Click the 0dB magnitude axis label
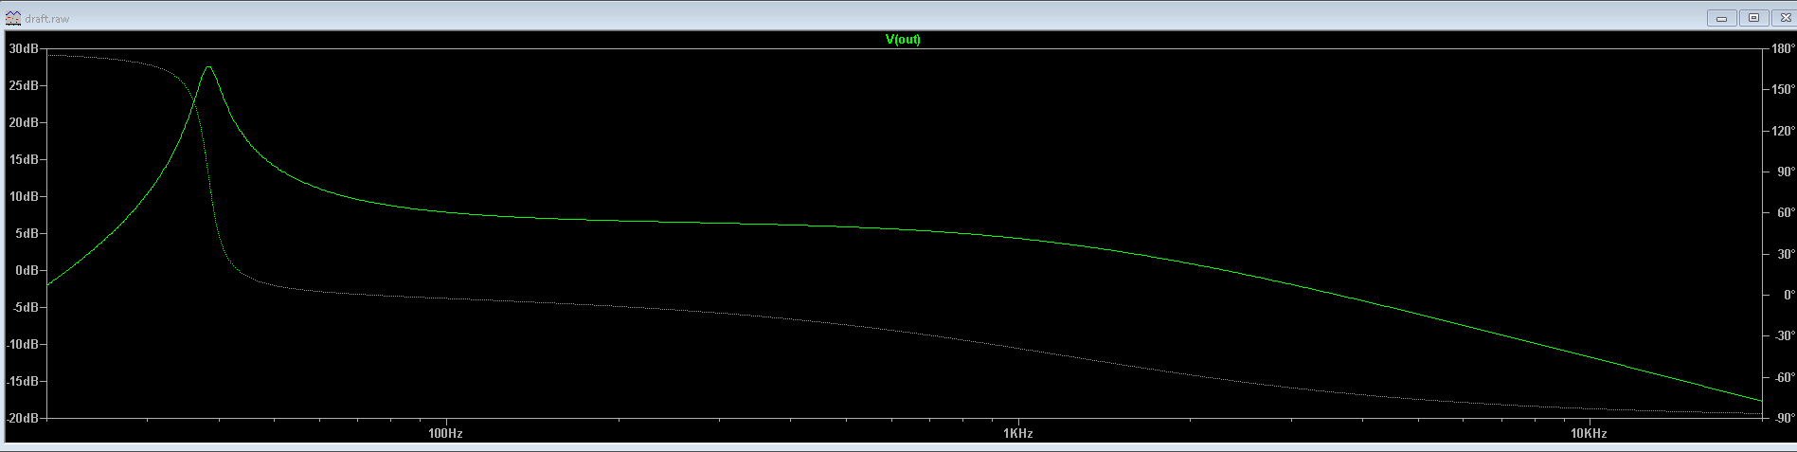The width and height of the screenshot is (1797, 452). [x=27, y=270]
